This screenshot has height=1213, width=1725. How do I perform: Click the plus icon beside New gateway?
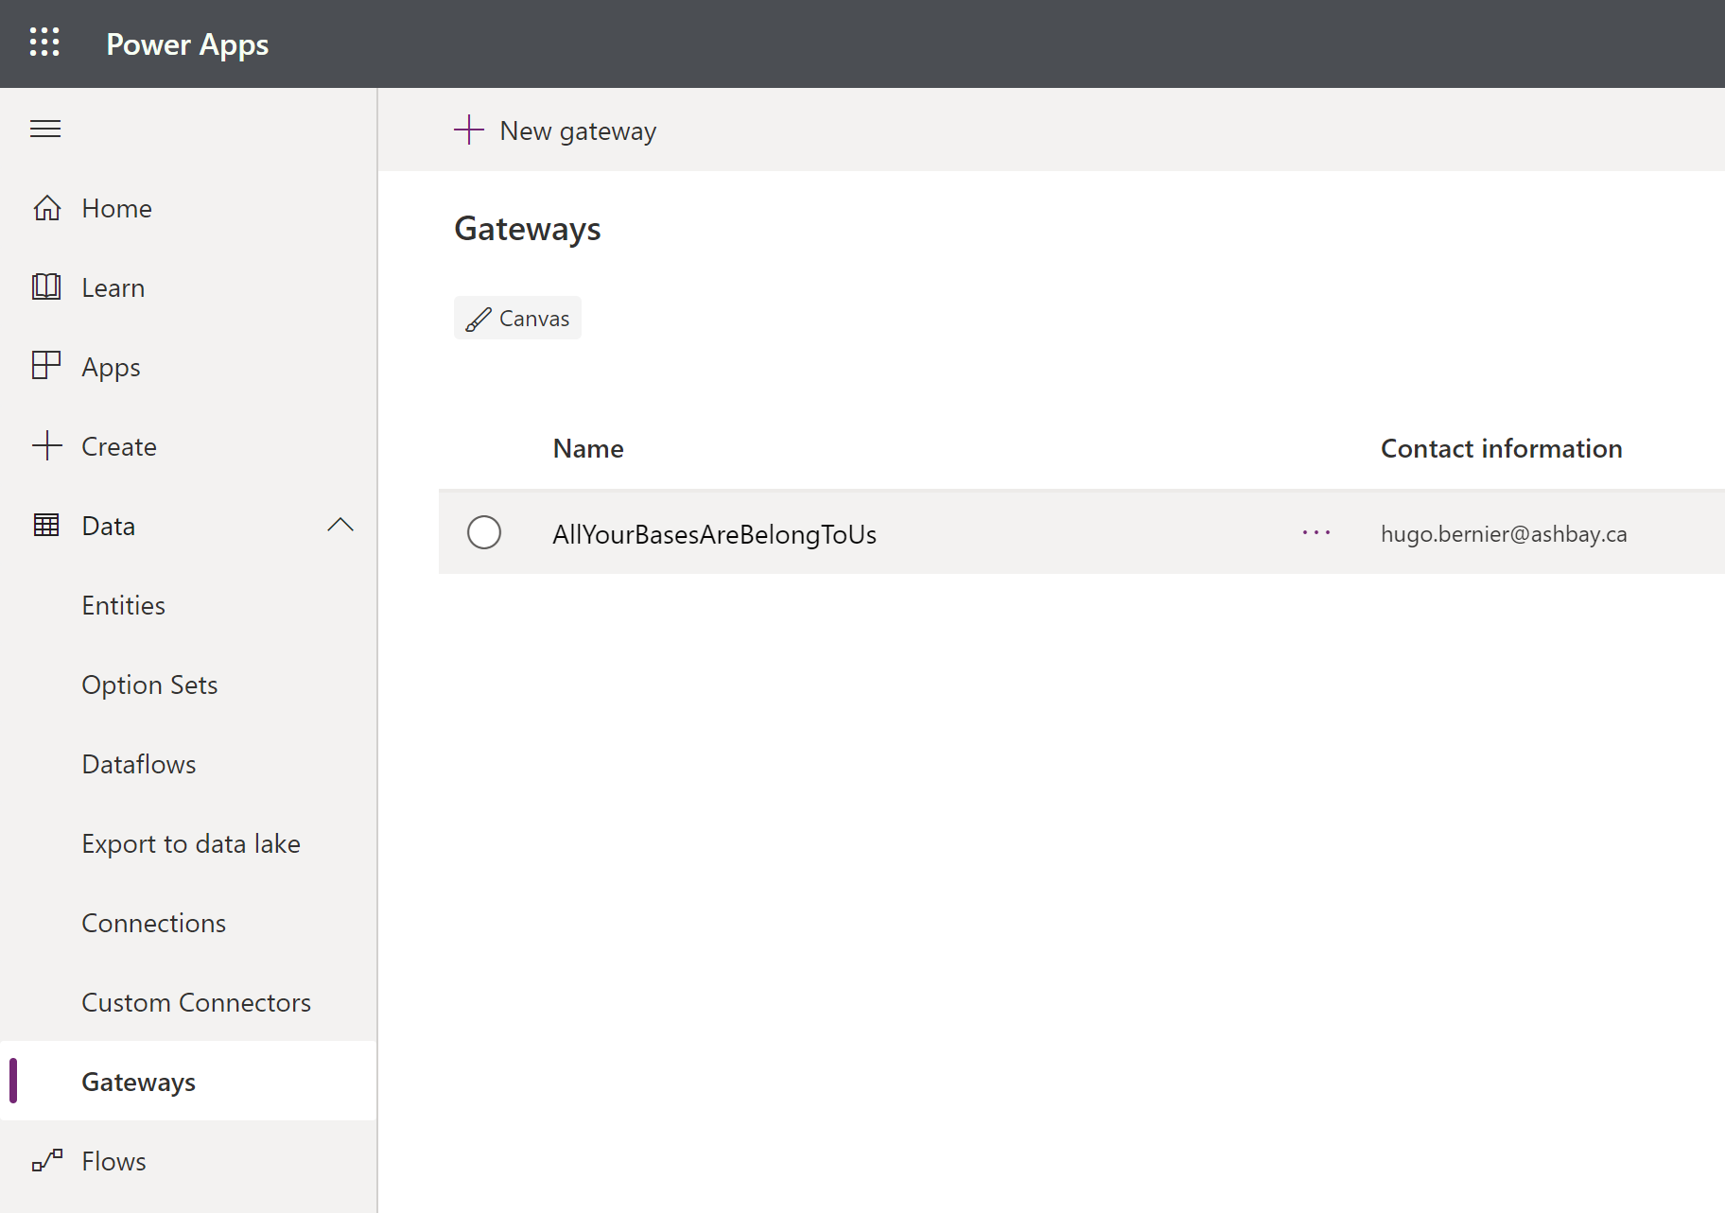pyautogui.click(x=469, y=130)
